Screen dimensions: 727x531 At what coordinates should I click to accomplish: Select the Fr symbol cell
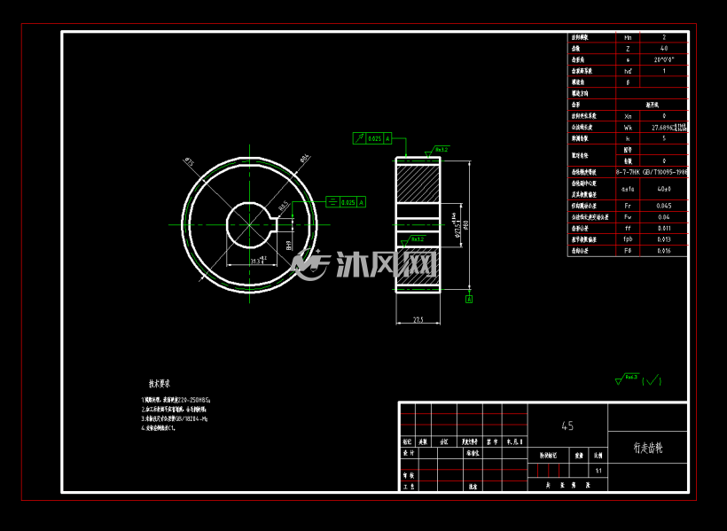628,206
